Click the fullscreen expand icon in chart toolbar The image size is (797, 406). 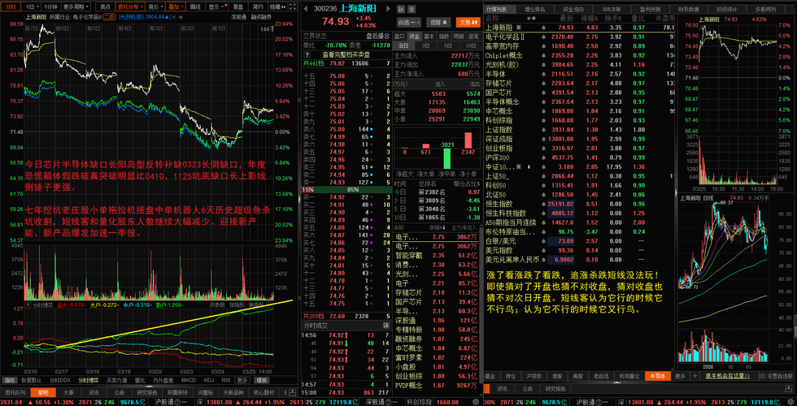294,7
